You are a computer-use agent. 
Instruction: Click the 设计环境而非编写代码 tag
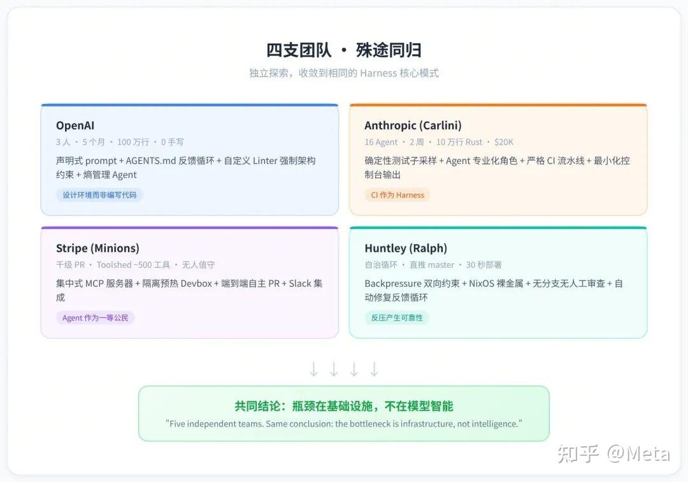coord(99,195)
